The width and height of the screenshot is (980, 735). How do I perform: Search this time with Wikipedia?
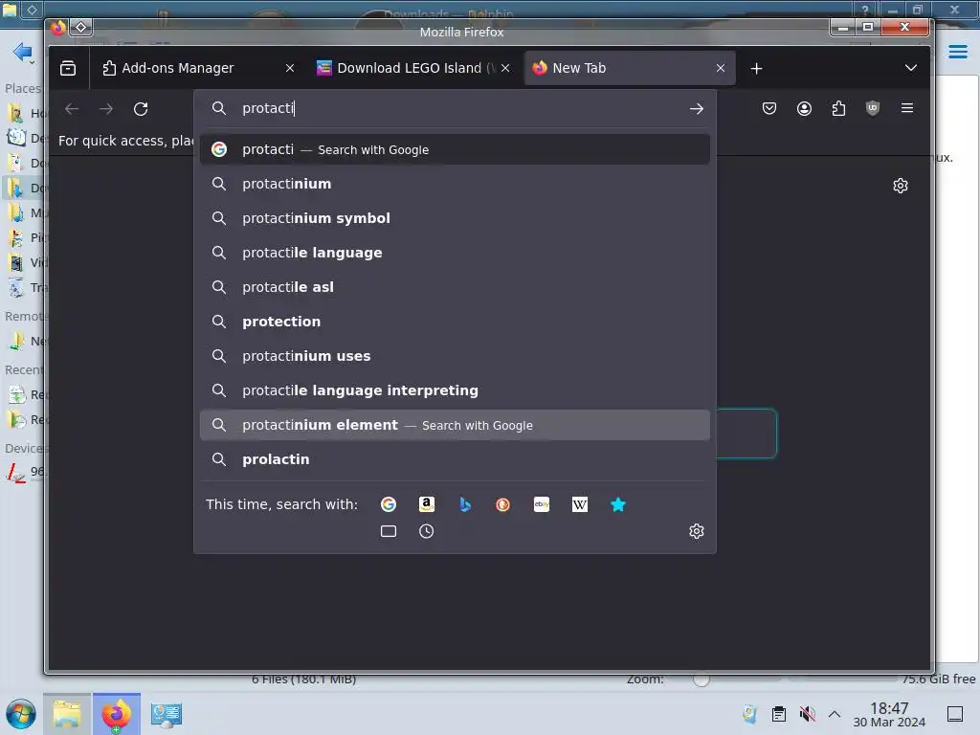[x=579, y=504]
